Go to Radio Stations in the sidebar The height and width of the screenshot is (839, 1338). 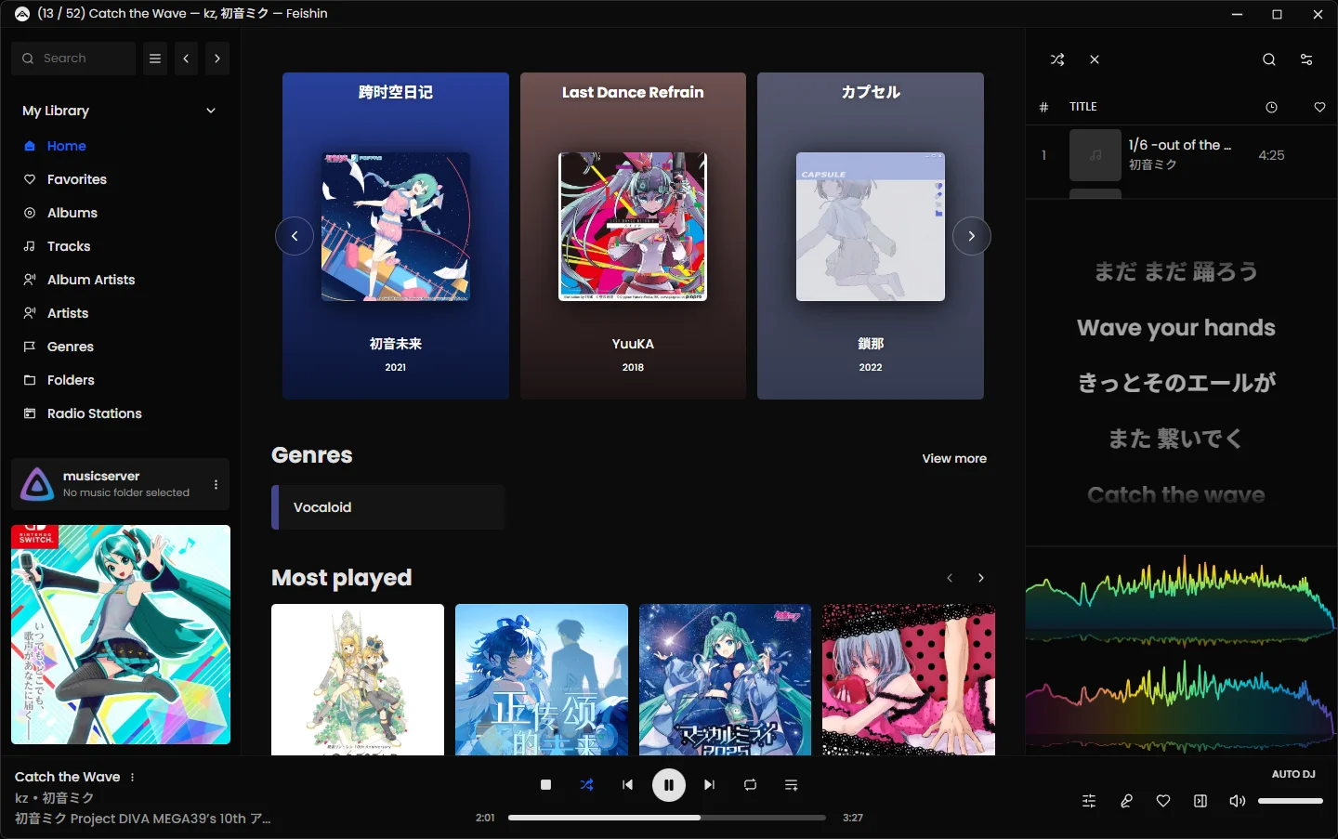point(94,413)
